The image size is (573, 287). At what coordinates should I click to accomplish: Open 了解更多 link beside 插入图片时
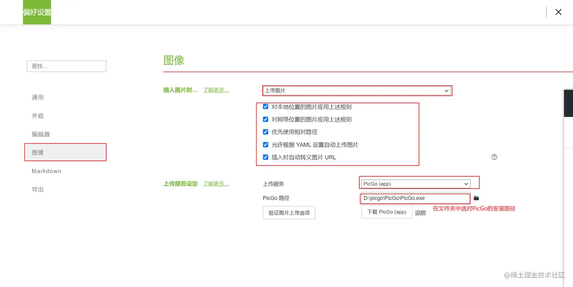point(216,90)
